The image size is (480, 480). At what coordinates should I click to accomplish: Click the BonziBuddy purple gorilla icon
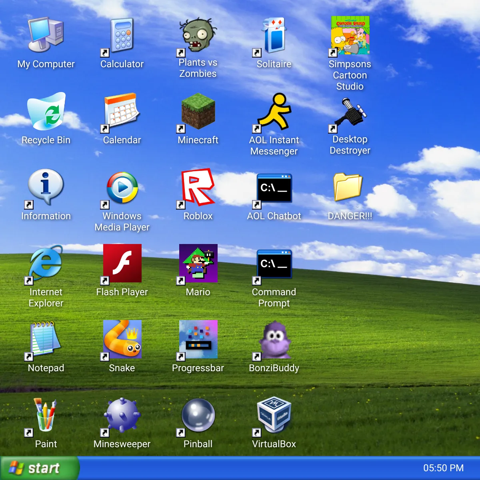click(274, 340)
